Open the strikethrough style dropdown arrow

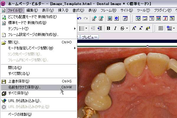click(127, 28)
